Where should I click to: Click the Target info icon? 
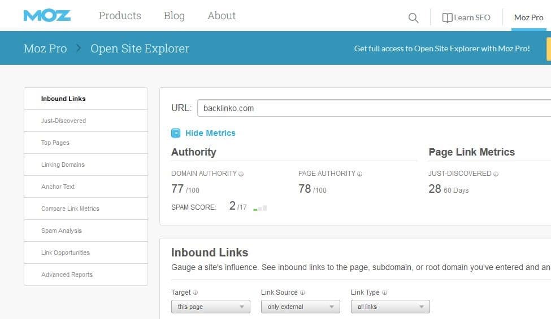[196, 293]
